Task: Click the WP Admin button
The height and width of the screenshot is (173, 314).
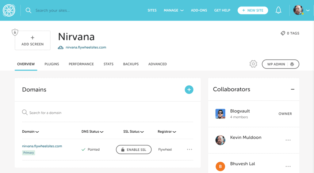Action: click(x=280, y=64)
